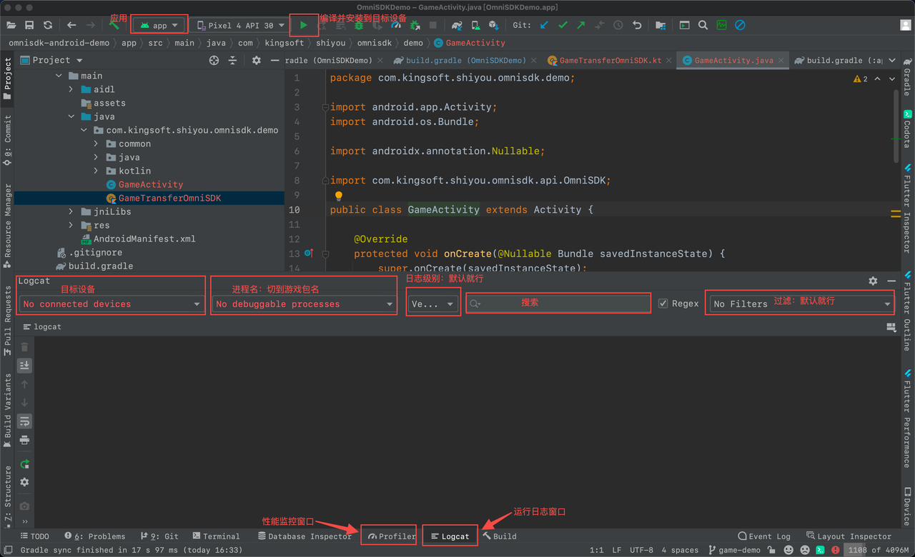
Task: Click the user avatar icon in toolbar
Action: click(906, 25)
